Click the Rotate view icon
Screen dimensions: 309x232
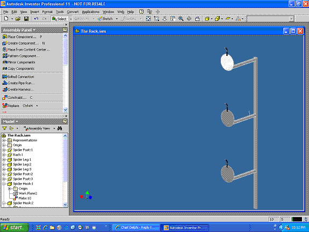189,19
